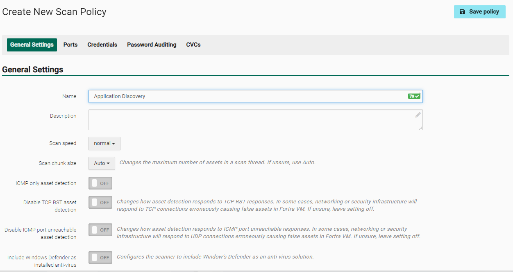Go to the Password Auditing tab
Viewport: 513px width, 272px height.
[x=152, y=45]
